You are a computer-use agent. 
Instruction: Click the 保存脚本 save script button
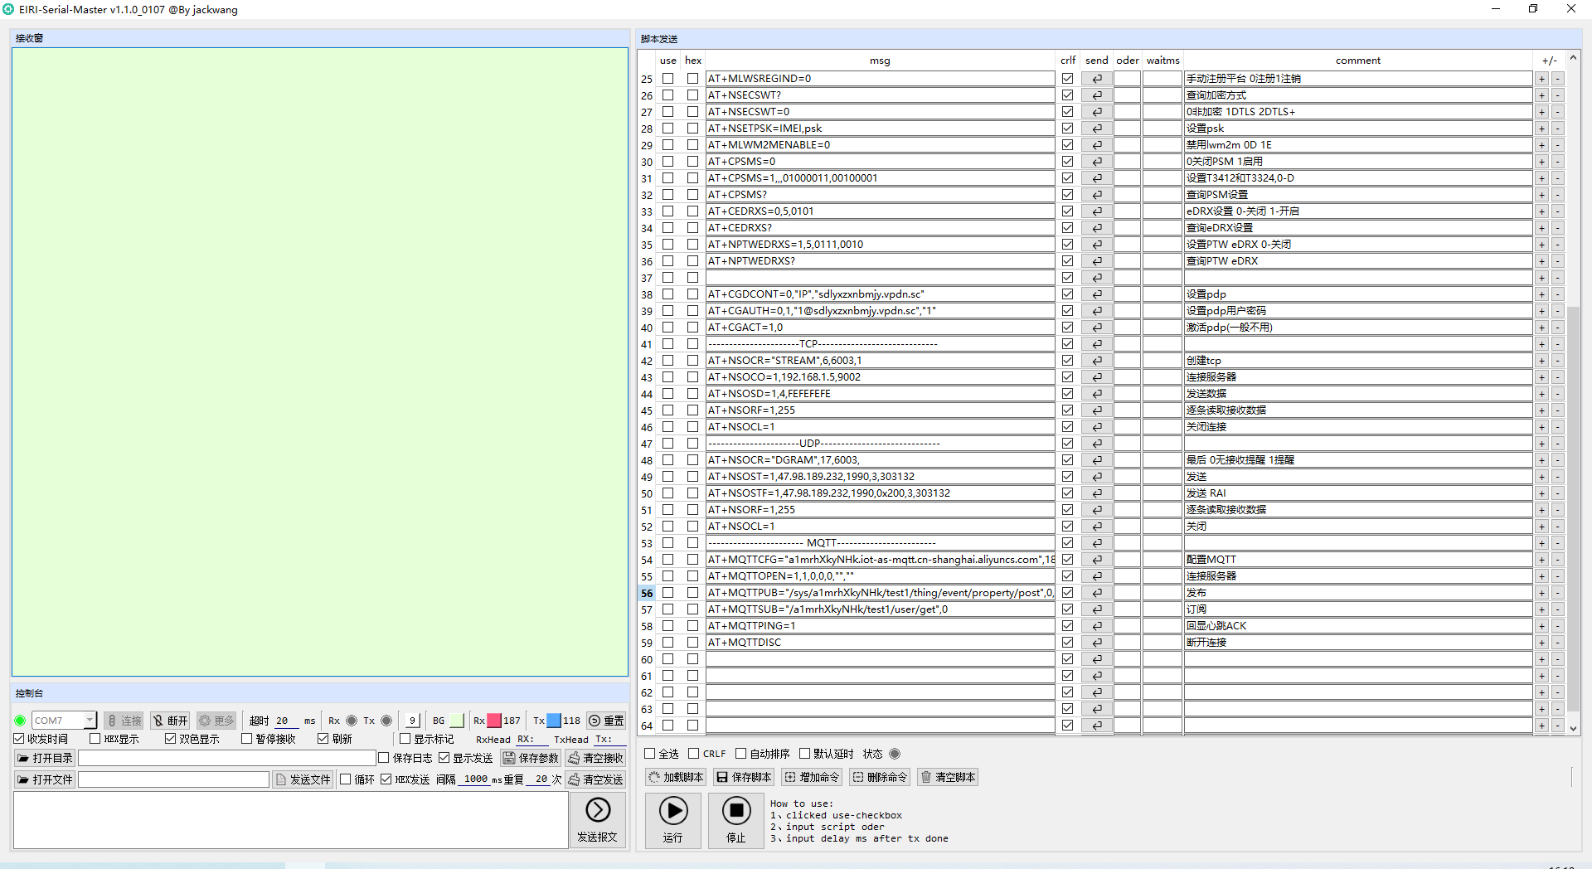point(744,777)
